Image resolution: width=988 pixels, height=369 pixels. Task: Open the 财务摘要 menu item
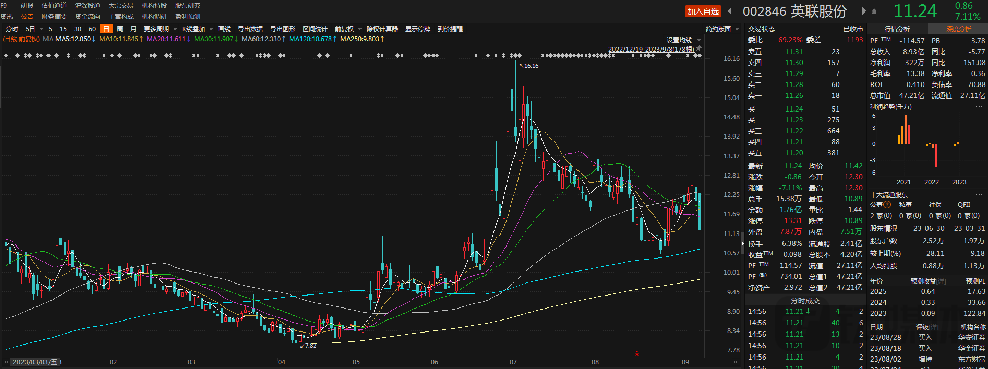[54, 17]
